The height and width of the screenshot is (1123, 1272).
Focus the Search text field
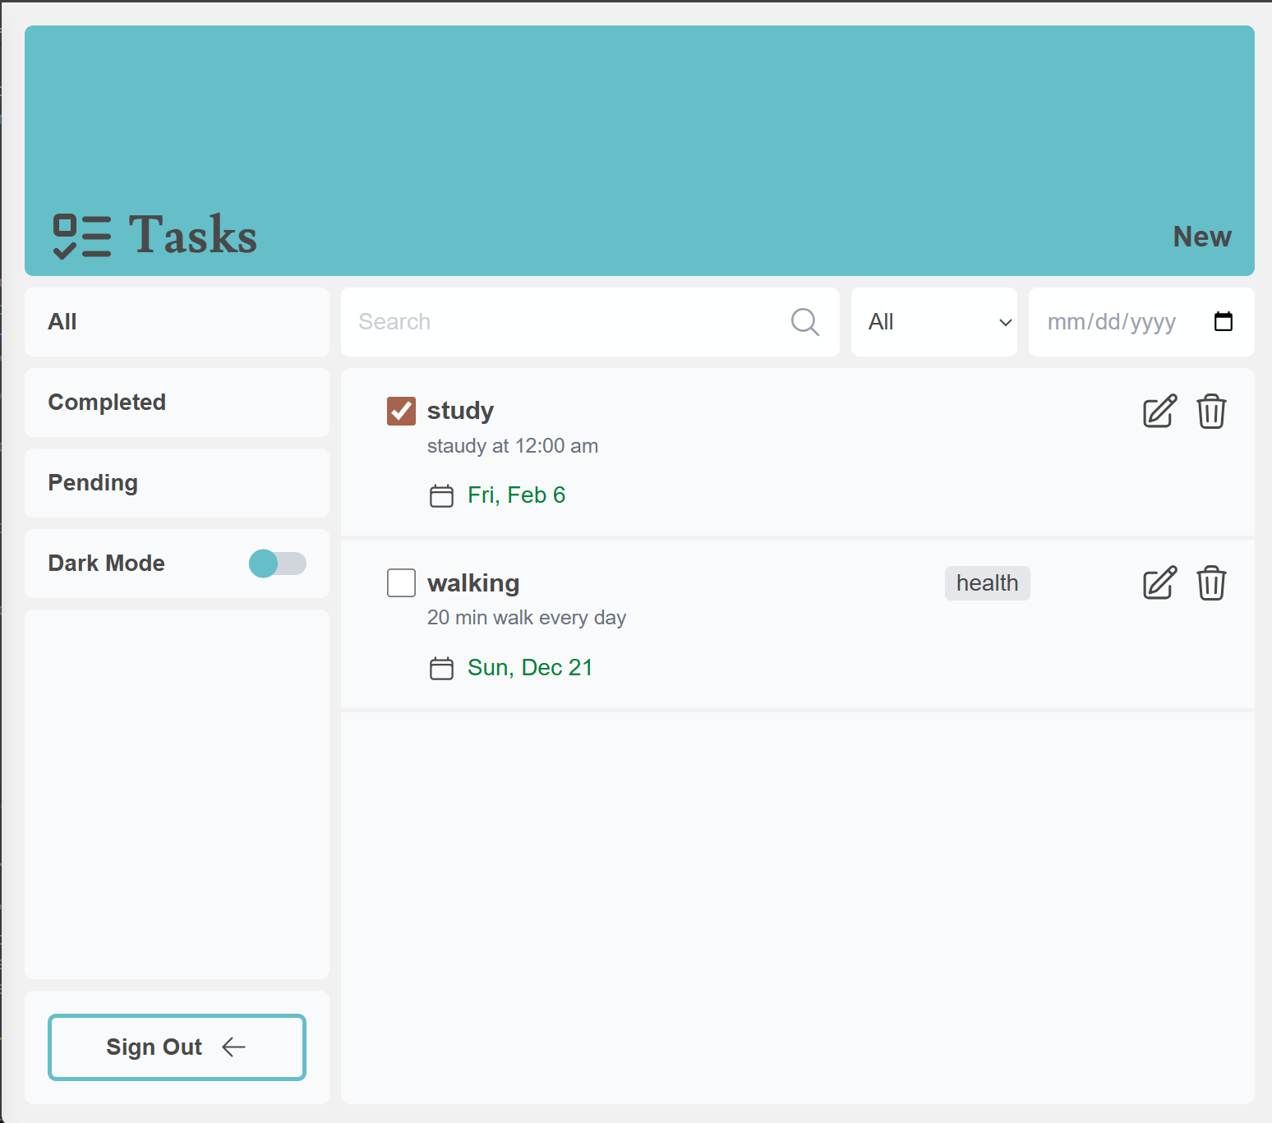[567, 322]
